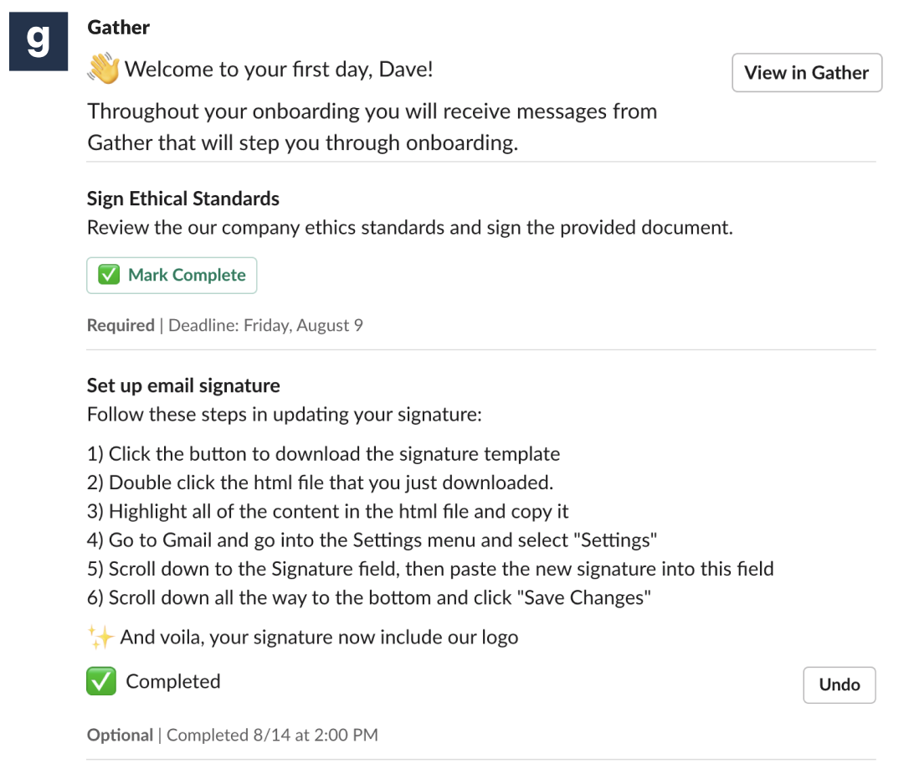Select the "Set up email signature" heading
The width and height of the screenshot is (909, 780).
click(x=183, y=385)
